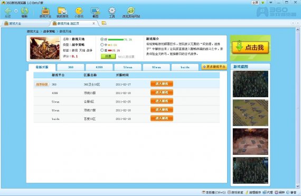Click 清理缓存 clear cache in status bar
This screenshot has width=301, height=196.
click(253, 192)
